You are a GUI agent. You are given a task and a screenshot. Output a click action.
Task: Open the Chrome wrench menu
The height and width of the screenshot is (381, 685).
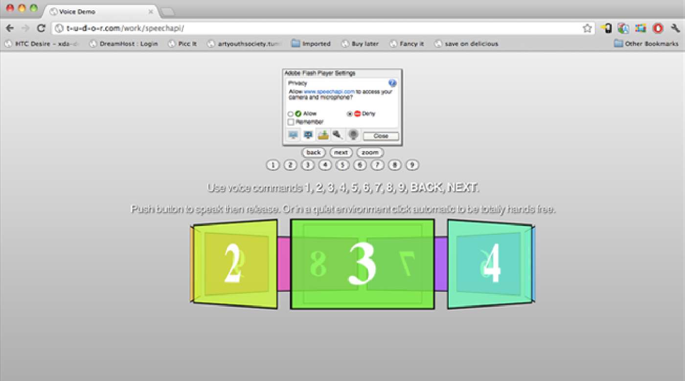coord(676,28)
